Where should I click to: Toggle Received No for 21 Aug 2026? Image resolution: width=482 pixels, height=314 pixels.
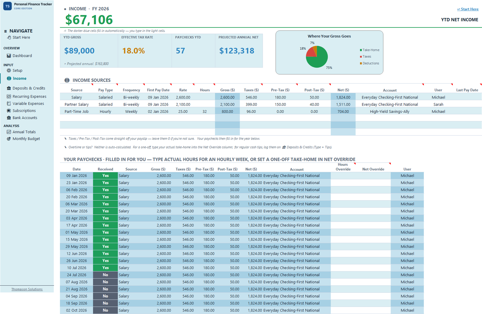tap(105, 289)
